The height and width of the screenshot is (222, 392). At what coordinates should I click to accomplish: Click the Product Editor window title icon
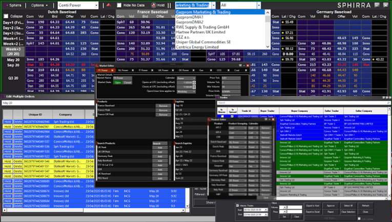click(210, 119)
